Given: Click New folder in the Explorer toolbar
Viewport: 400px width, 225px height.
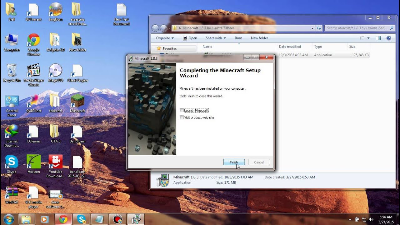Looking at the screenshot, I should (259, 38).
